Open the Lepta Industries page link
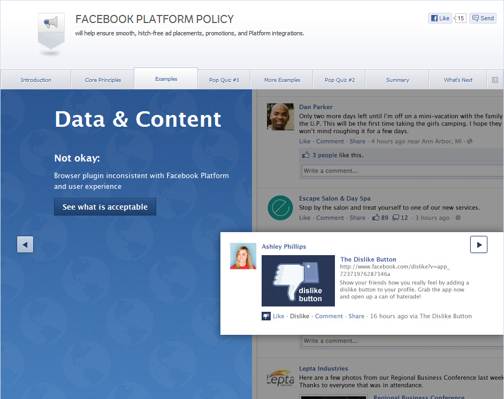The height and width of the screenshot is (399, 504). pyautogui.click(x=323, y=369)
